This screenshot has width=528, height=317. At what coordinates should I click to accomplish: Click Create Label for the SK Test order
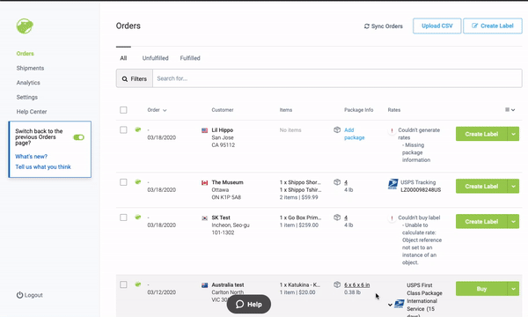pos(481,222)
